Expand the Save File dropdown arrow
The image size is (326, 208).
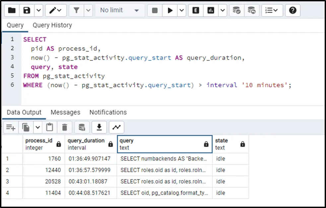coord(39,11)
